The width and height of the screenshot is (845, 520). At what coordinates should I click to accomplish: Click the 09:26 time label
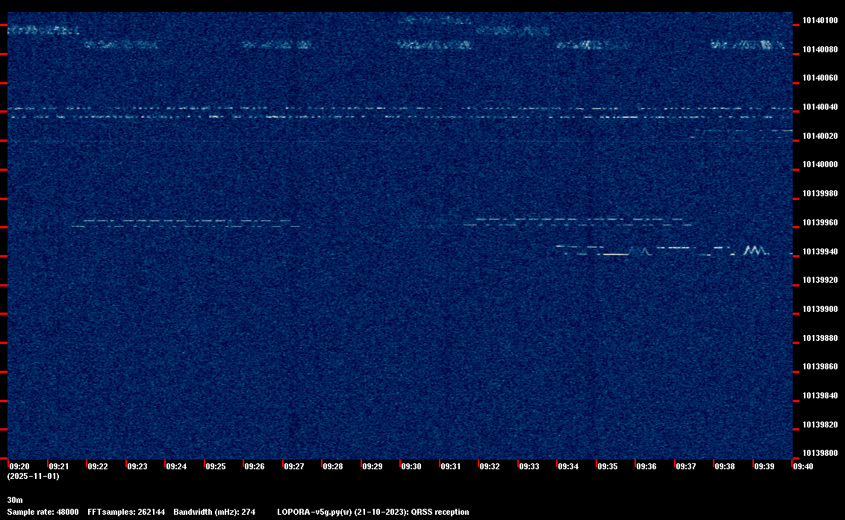255,466
